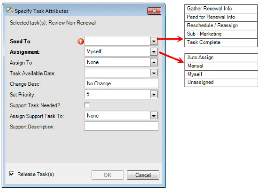This screenshot has width=260, height=188.
Task: Open Assign Support Task To dropdown
Action: [x=154, y=116]
